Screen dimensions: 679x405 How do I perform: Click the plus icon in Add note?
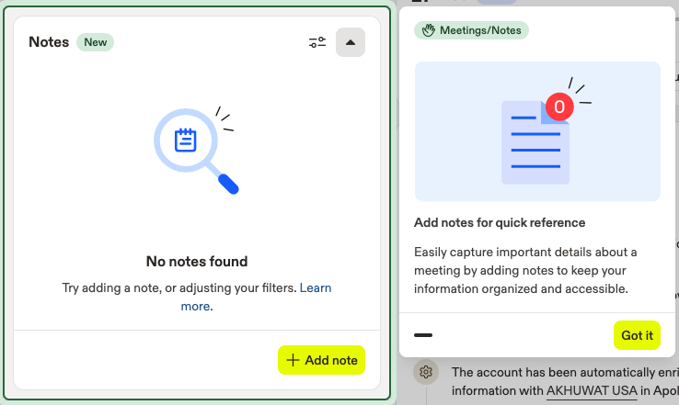tap(293, 360)
